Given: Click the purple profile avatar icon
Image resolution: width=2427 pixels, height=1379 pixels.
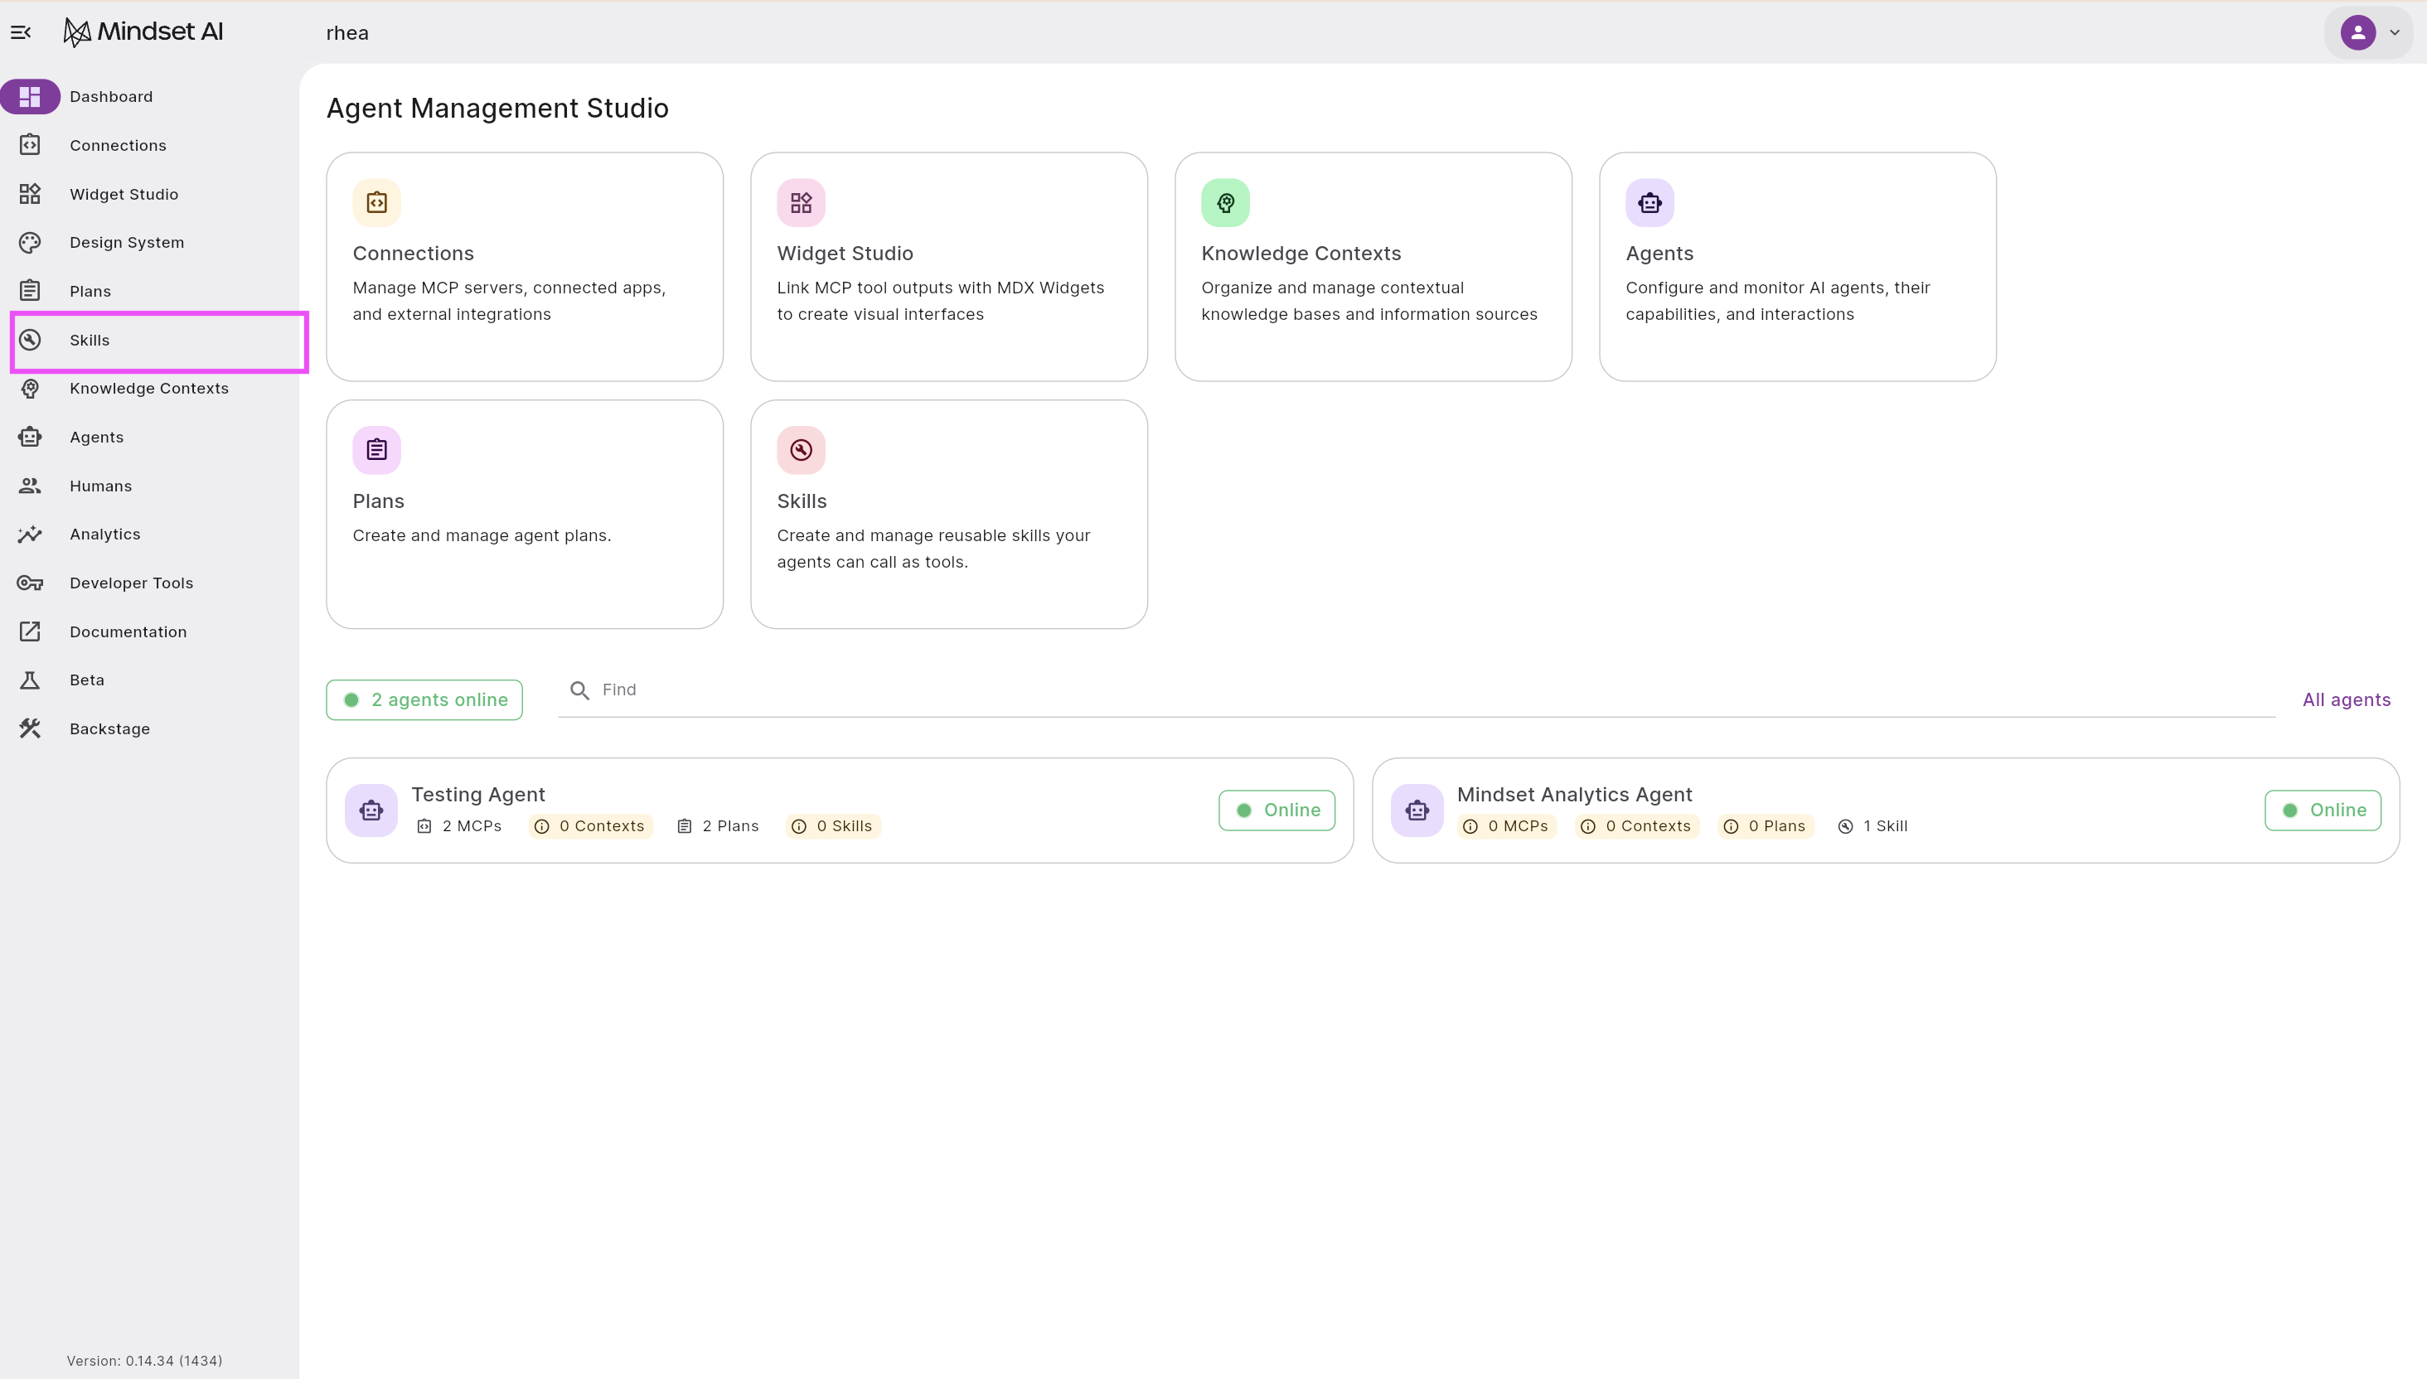Looking at the screenshot, I should (2358, 32).
